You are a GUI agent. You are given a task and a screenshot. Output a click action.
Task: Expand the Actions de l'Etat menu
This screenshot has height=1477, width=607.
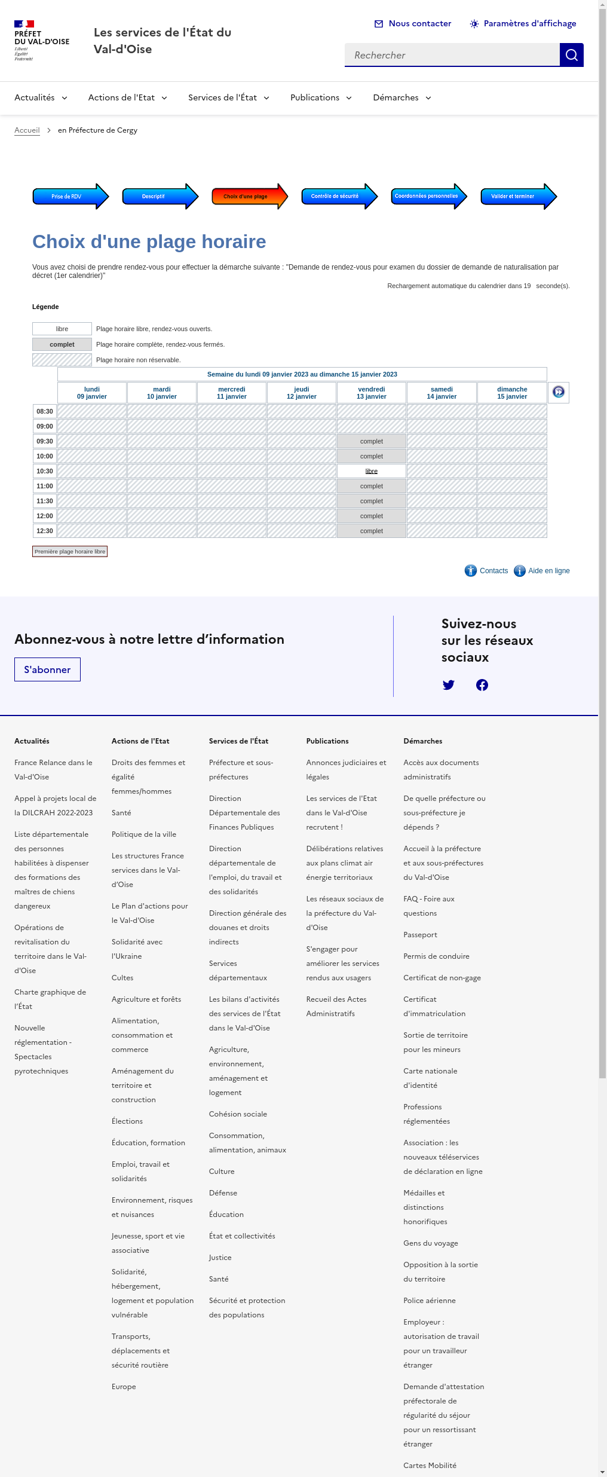pyautogui.click(x=128, y=97)
